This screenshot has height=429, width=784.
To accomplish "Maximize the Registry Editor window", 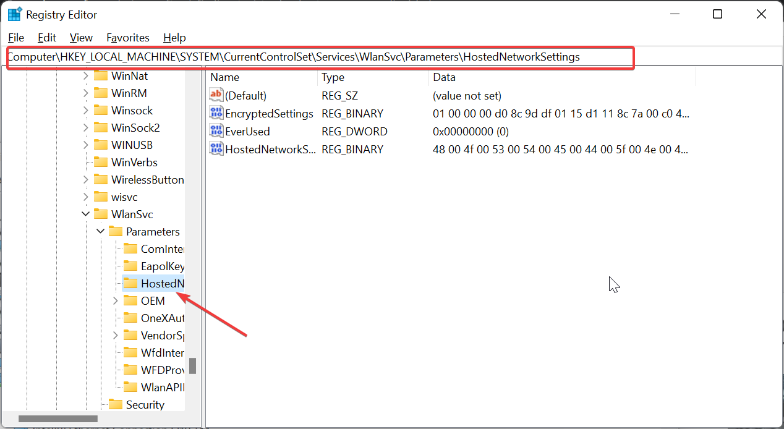I will (x=717, y=14).
